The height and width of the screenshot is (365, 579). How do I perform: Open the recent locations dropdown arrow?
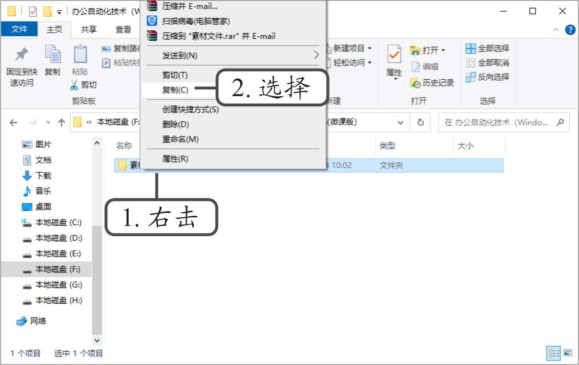48,122
